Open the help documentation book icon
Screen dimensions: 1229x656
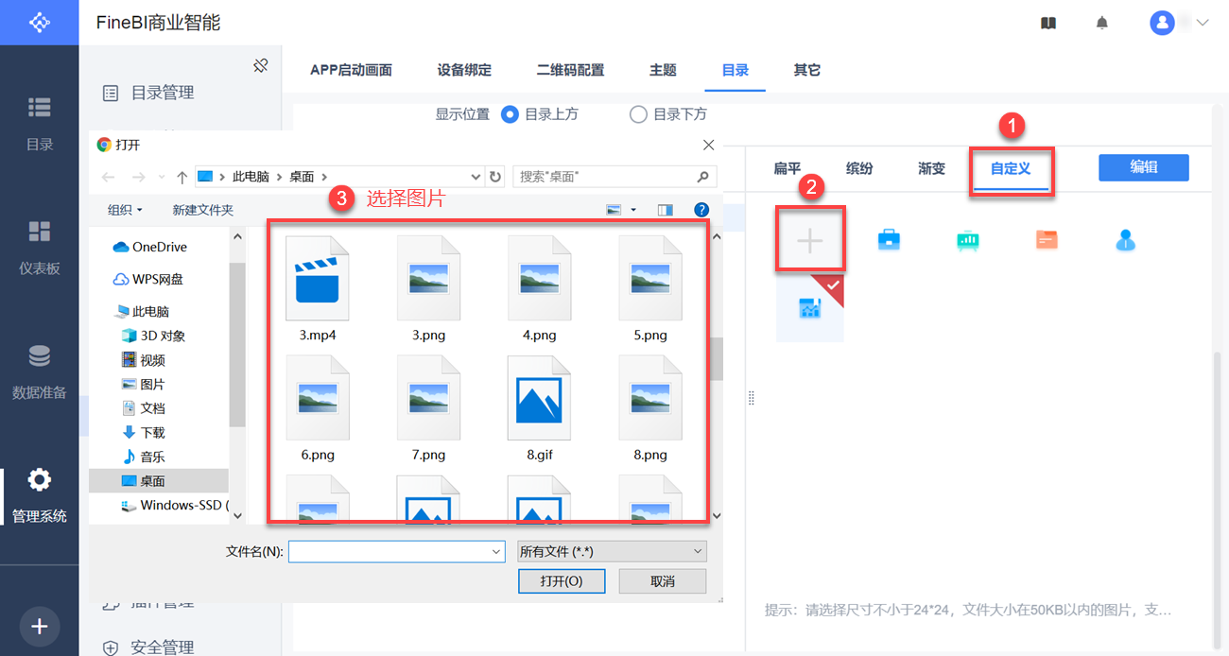1048,23
